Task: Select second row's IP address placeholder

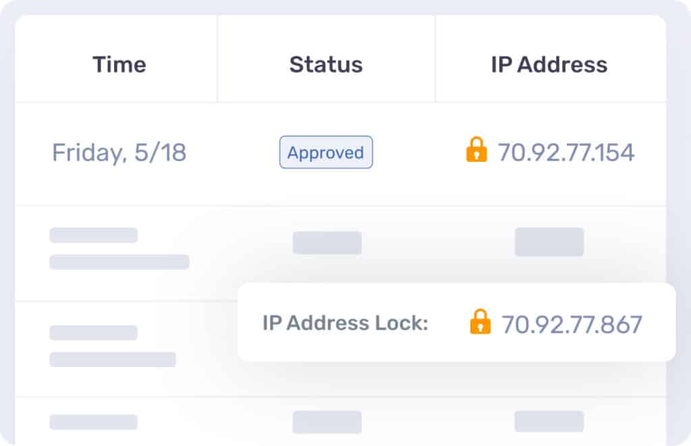Action: click(x=549, y=242)
